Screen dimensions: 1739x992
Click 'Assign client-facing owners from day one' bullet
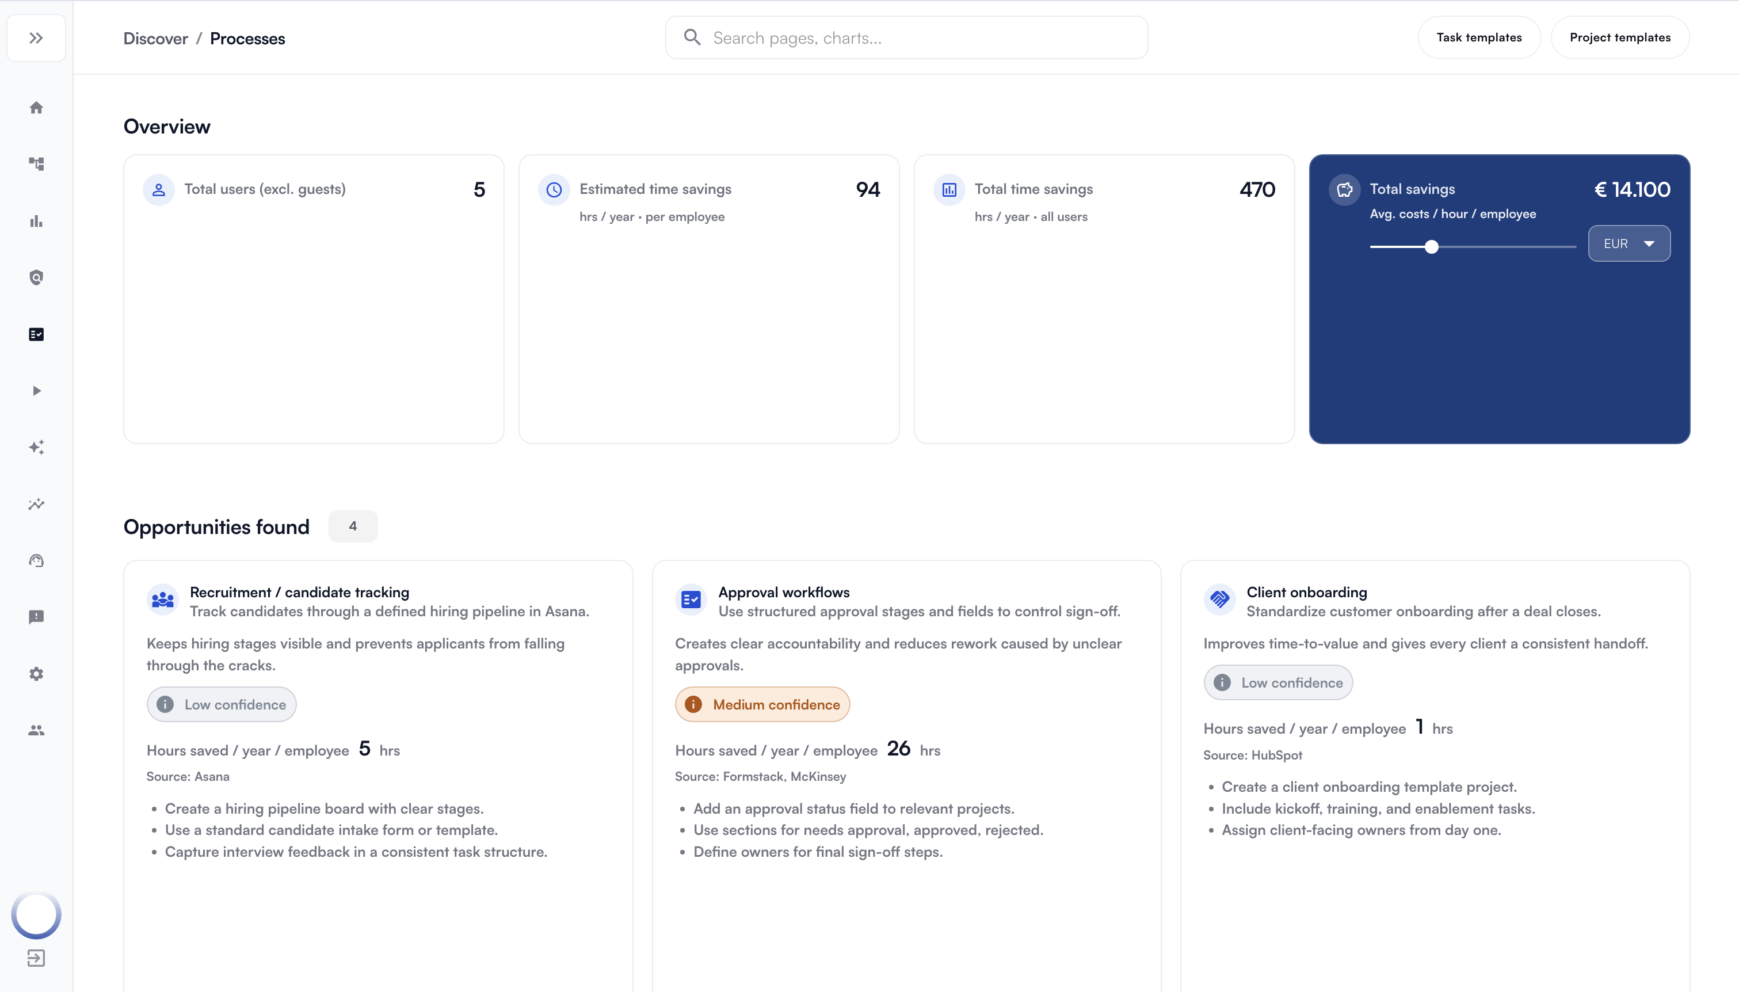1361,830
